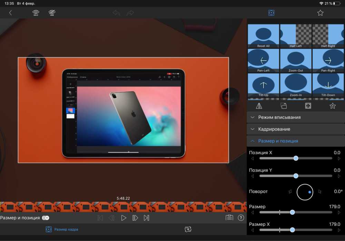Toggle the SOLO eye icon

36,13
